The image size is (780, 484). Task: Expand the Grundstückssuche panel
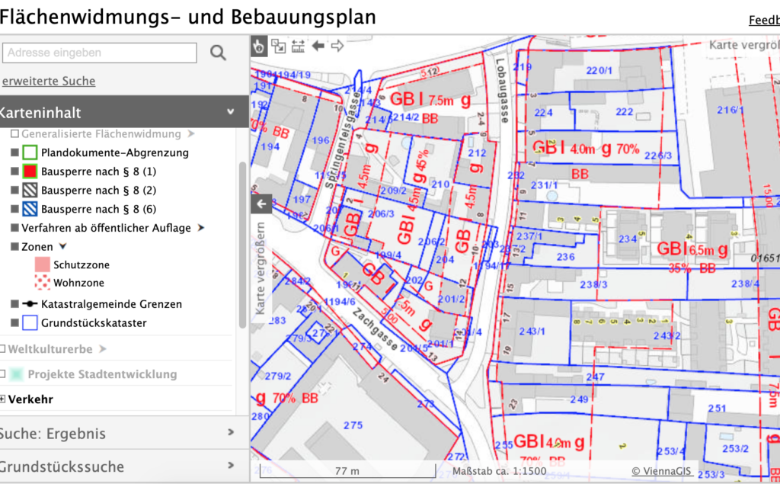[231, 466]
